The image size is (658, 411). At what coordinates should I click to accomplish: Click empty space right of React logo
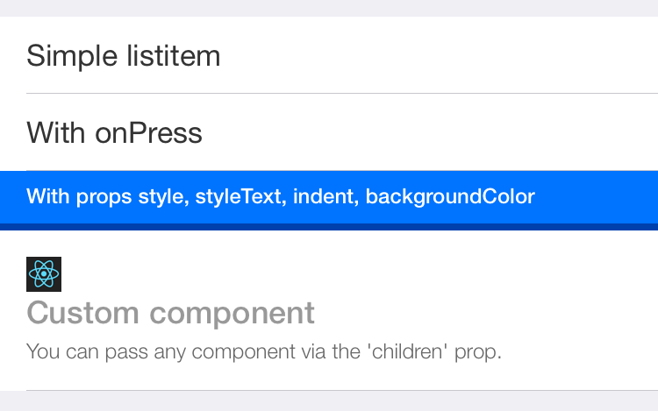[x=351, y=274]
